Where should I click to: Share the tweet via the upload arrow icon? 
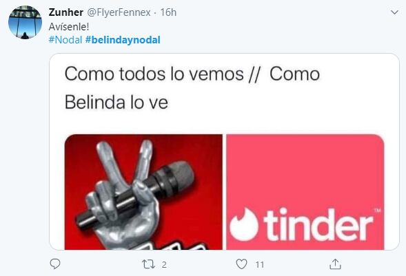point(335,264)
